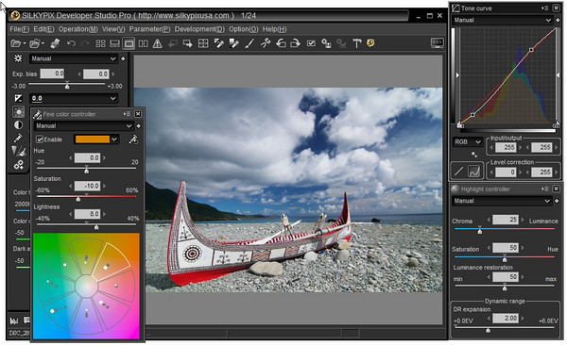Screen dimensions: 567x345
Task: Click the Saturation value field -10.0
Action: pyautogui.click(x=87, y=186)
